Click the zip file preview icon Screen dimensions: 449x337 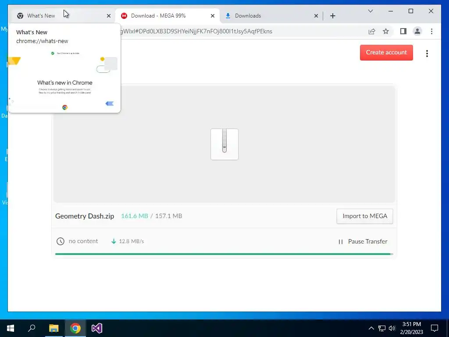(x=224, y=144)
